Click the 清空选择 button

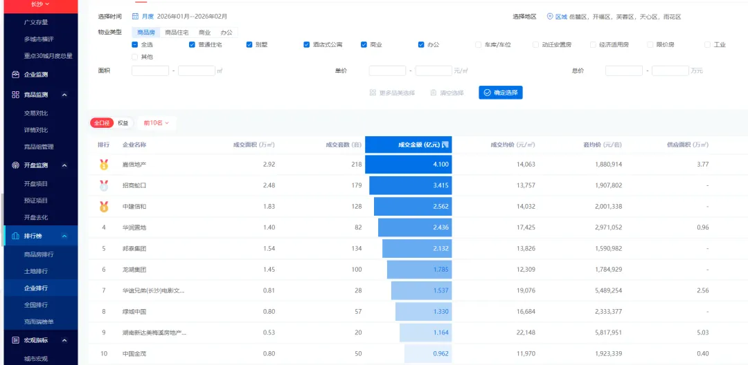[447, 93]
